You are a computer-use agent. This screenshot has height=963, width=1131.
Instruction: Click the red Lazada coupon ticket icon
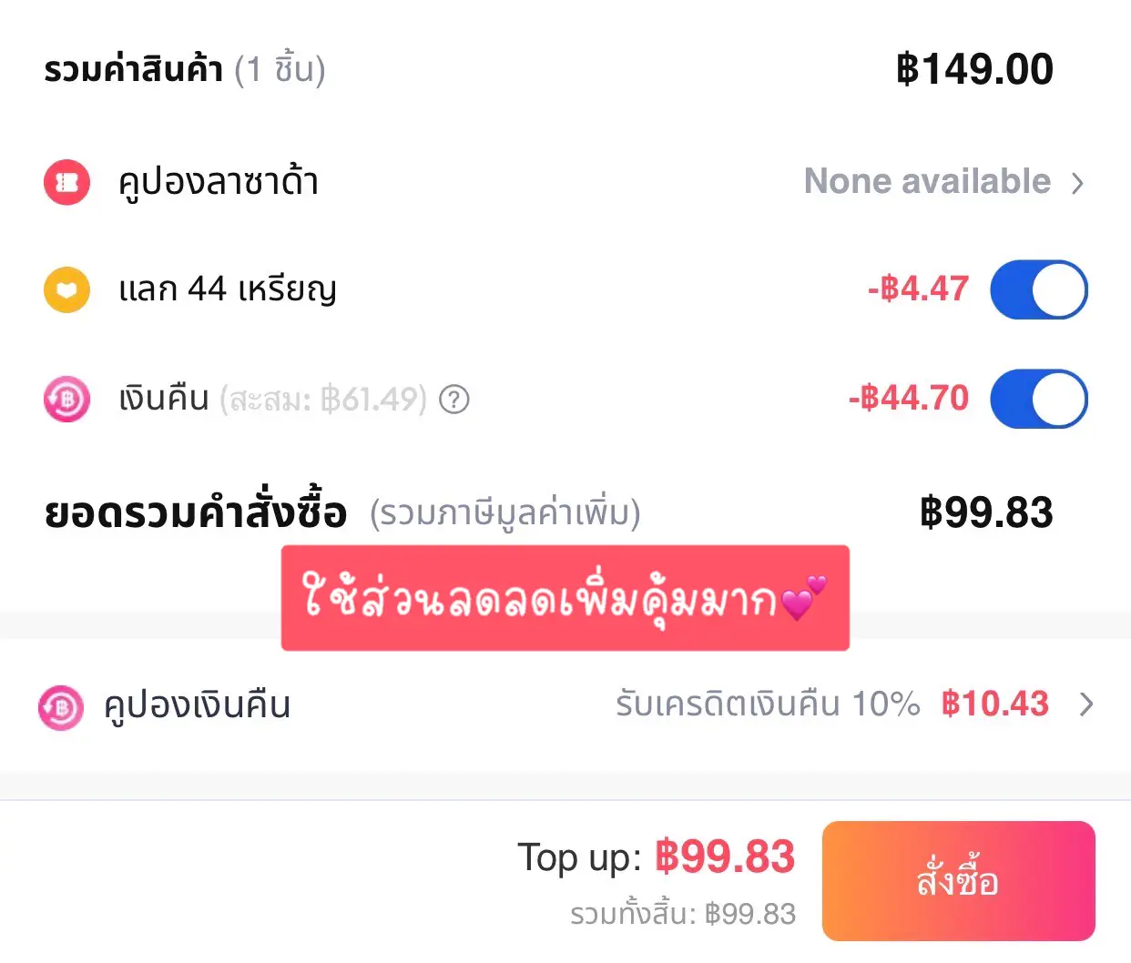(66, 182)
